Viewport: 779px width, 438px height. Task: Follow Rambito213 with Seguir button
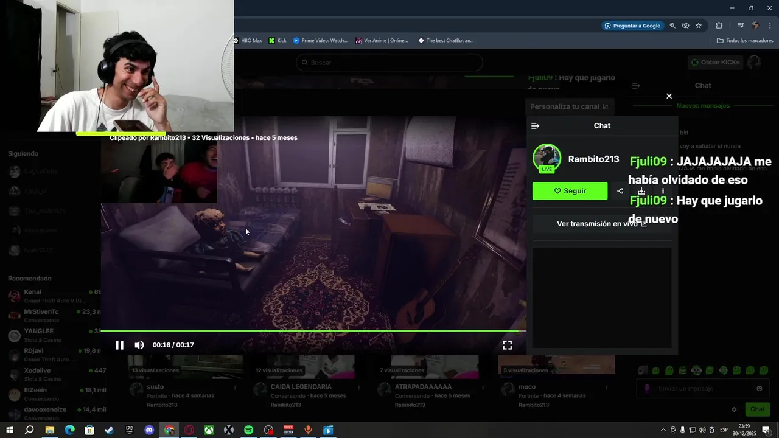(x=570, y=191)
